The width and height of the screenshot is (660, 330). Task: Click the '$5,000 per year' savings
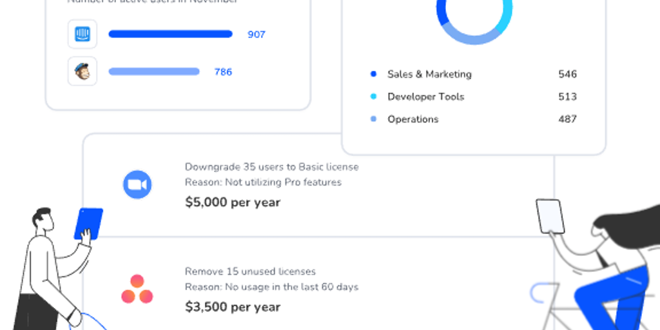[x=233, y=202]
